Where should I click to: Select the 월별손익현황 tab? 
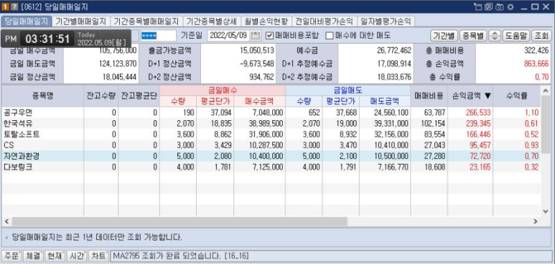point(266,21)
